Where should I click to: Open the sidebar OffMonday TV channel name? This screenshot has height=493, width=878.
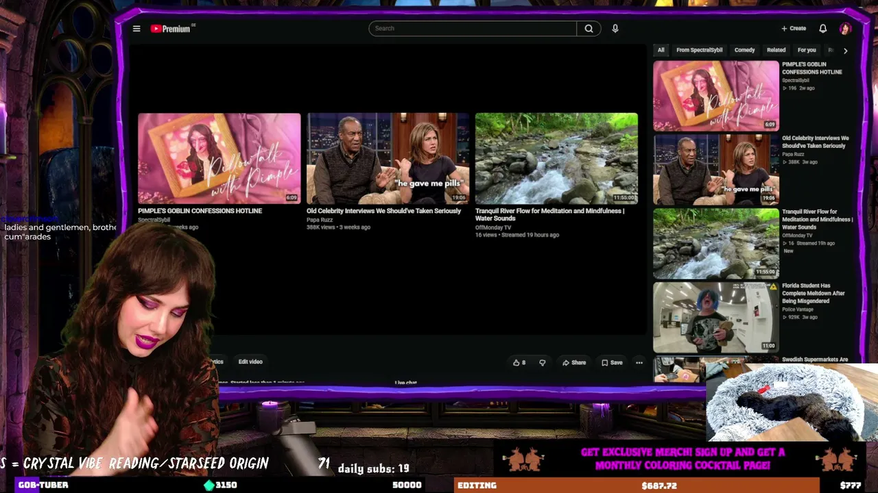(797, 236)
